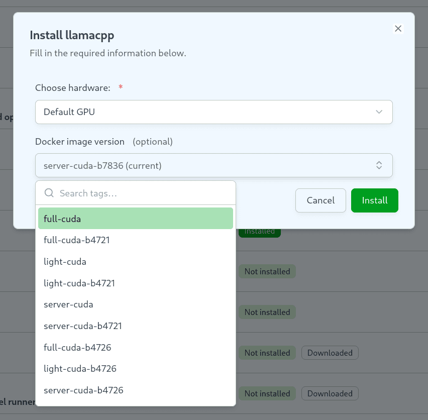Click the green Install button
The width and height of the screenshot is (428, 420).
pyautogui.click(x=375, y=200)
